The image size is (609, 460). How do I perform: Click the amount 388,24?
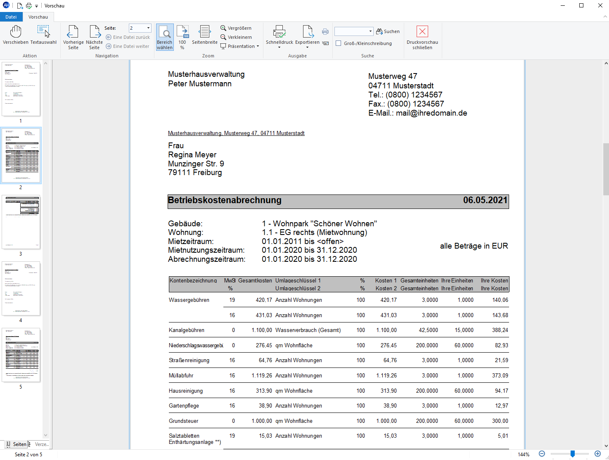(x=500, y=330)
